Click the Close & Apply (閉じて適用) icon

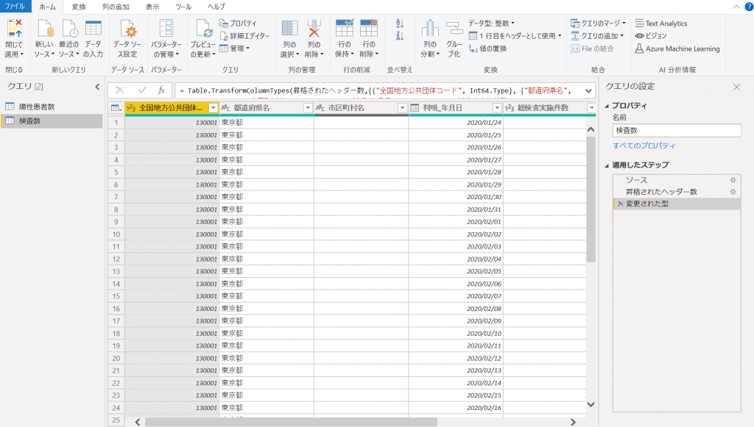pos(15,29)
